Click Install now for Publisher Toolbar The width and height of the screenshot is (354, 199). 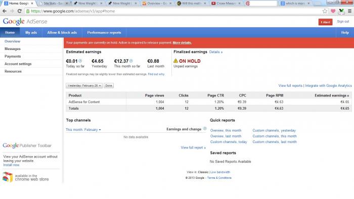pyautogui.click(x=11, y=165)
